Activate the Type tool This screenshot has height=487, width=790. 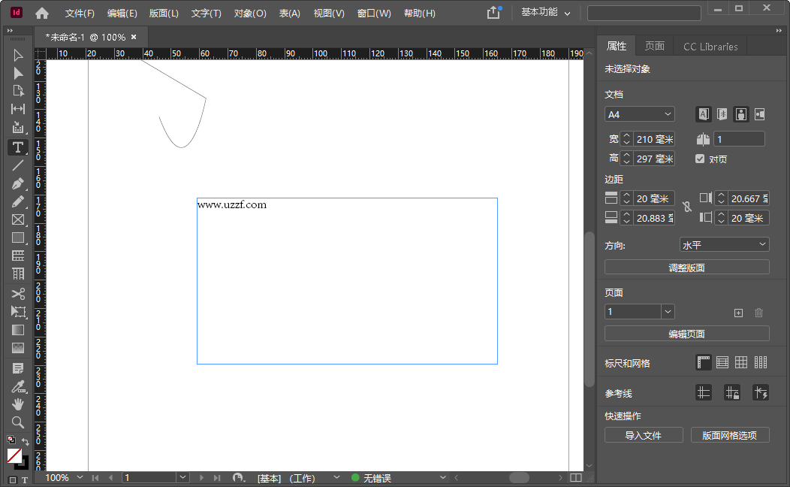(18, 147)
